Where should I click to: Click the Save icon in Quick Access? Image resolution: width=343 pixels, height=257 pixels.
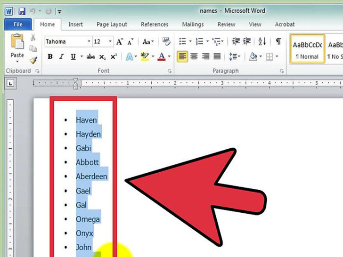click(22, 11)
